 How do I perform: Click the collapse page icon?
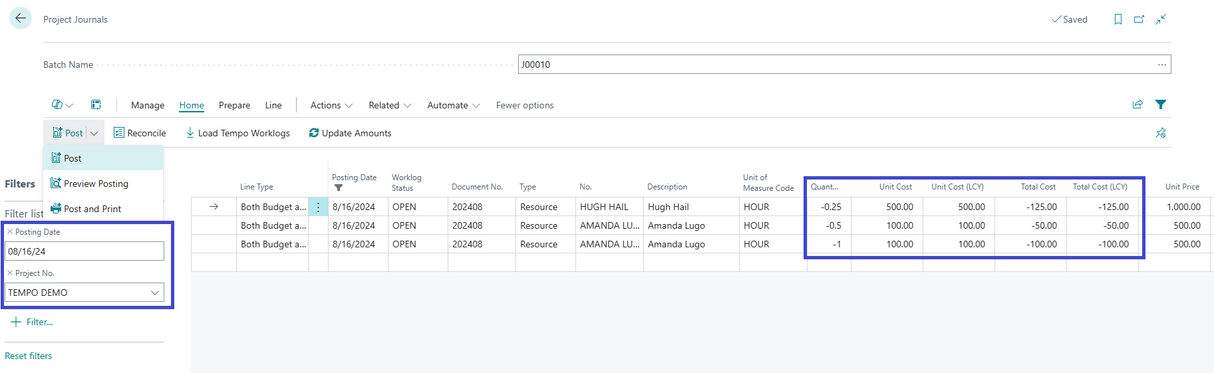pyautogui.click(x=1161, y=19)
